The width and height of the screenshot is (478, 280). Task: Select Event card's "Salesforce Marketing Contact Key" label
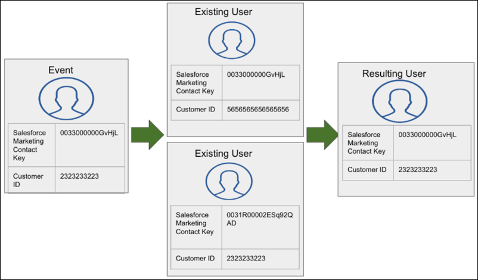pyautogui.click(x=29, y=145)
